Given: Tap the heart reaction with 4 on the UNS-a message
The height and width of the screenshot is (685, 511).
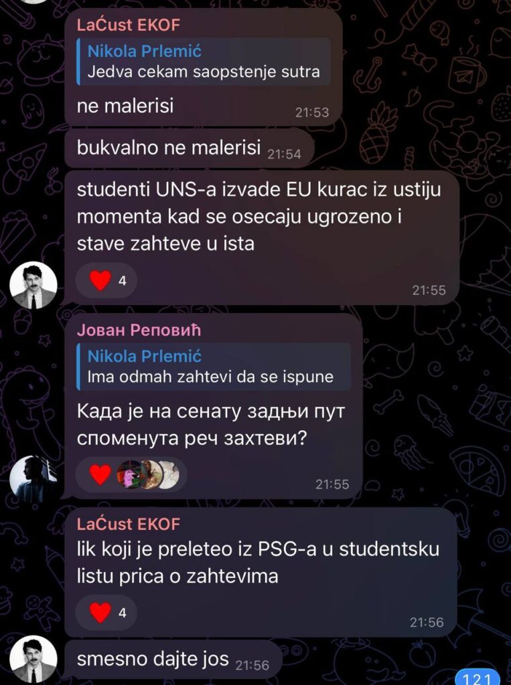Looking at the screenshot, I should [106, 280].
